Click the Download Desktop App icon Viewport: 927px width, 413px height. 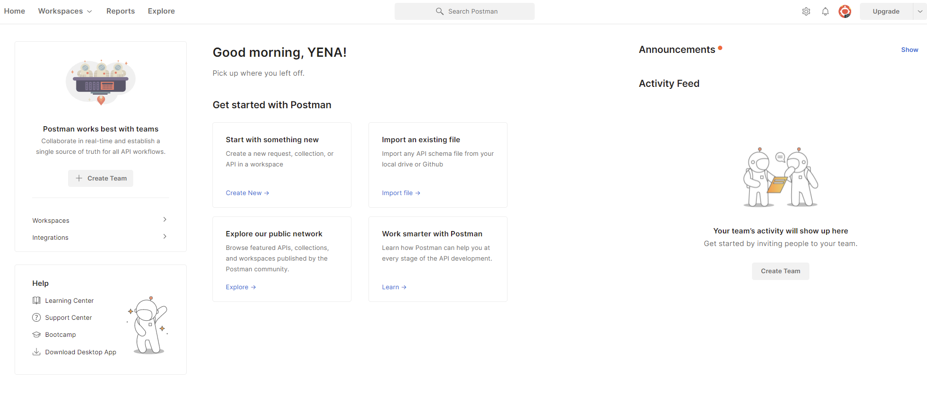[x=36, y=352]
